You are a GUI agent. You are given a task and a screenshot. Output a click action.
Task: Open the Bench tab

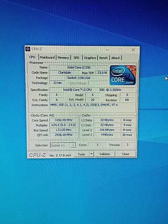pyautogui.click(x=104, y=58)
